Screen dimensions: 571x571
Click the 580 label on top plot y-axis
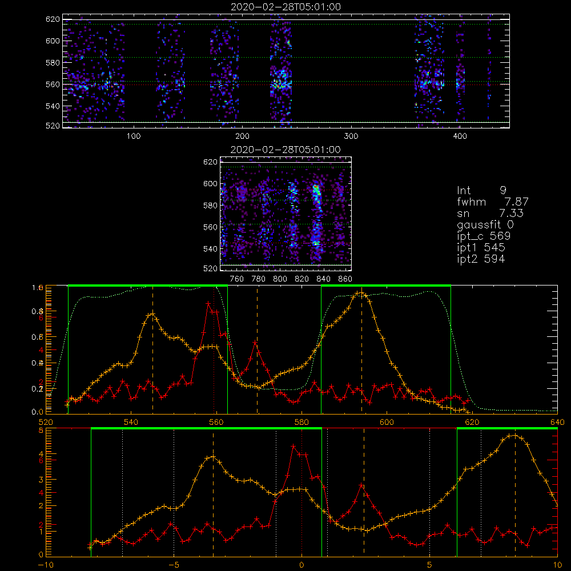click(53, 63)
